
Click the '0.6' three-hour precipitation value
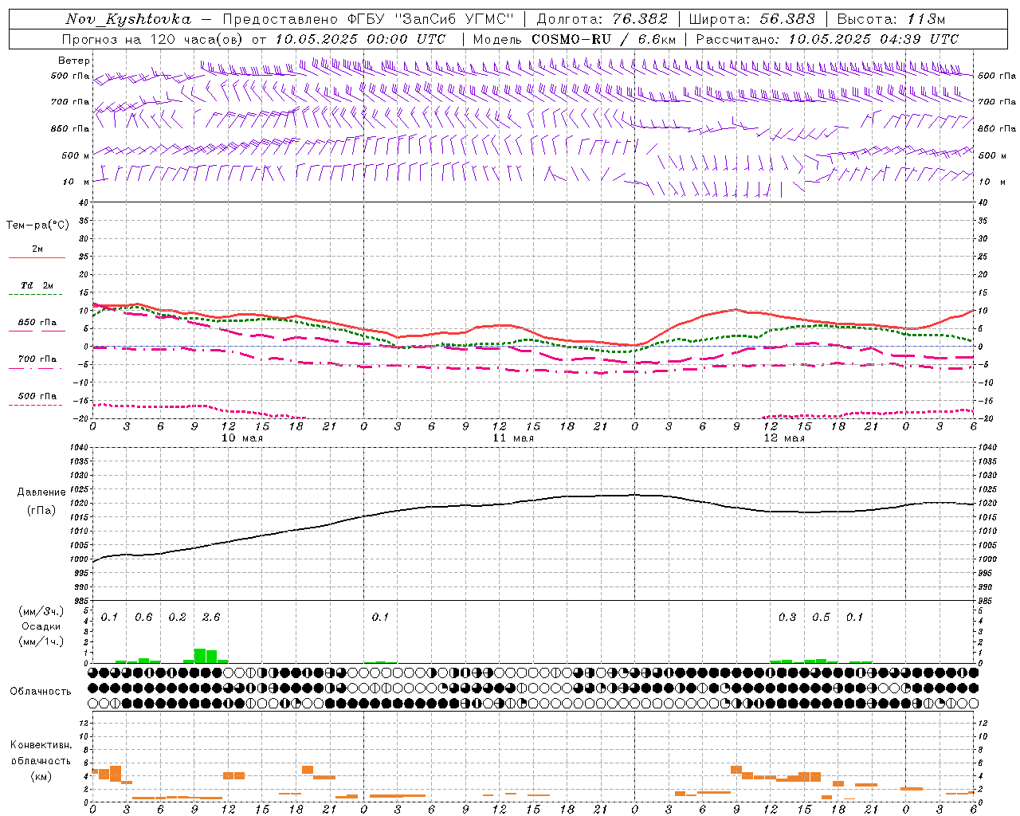click(143, 618)
